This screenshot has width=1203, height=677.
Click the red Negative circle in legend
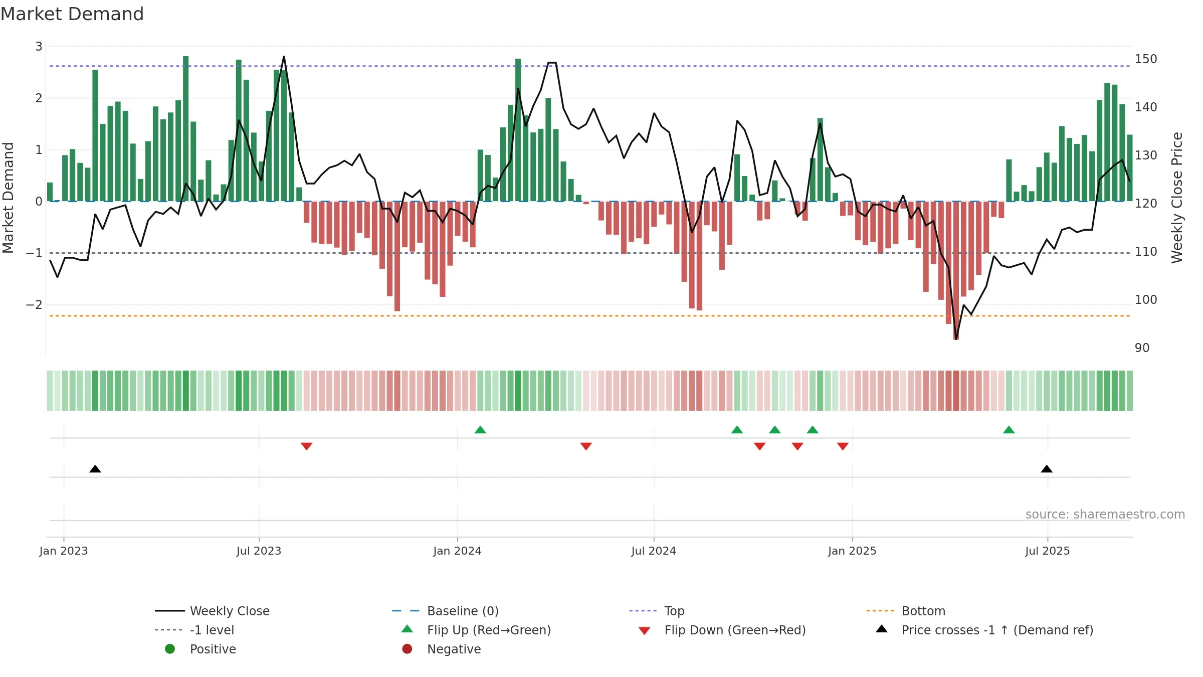(407, 649)
